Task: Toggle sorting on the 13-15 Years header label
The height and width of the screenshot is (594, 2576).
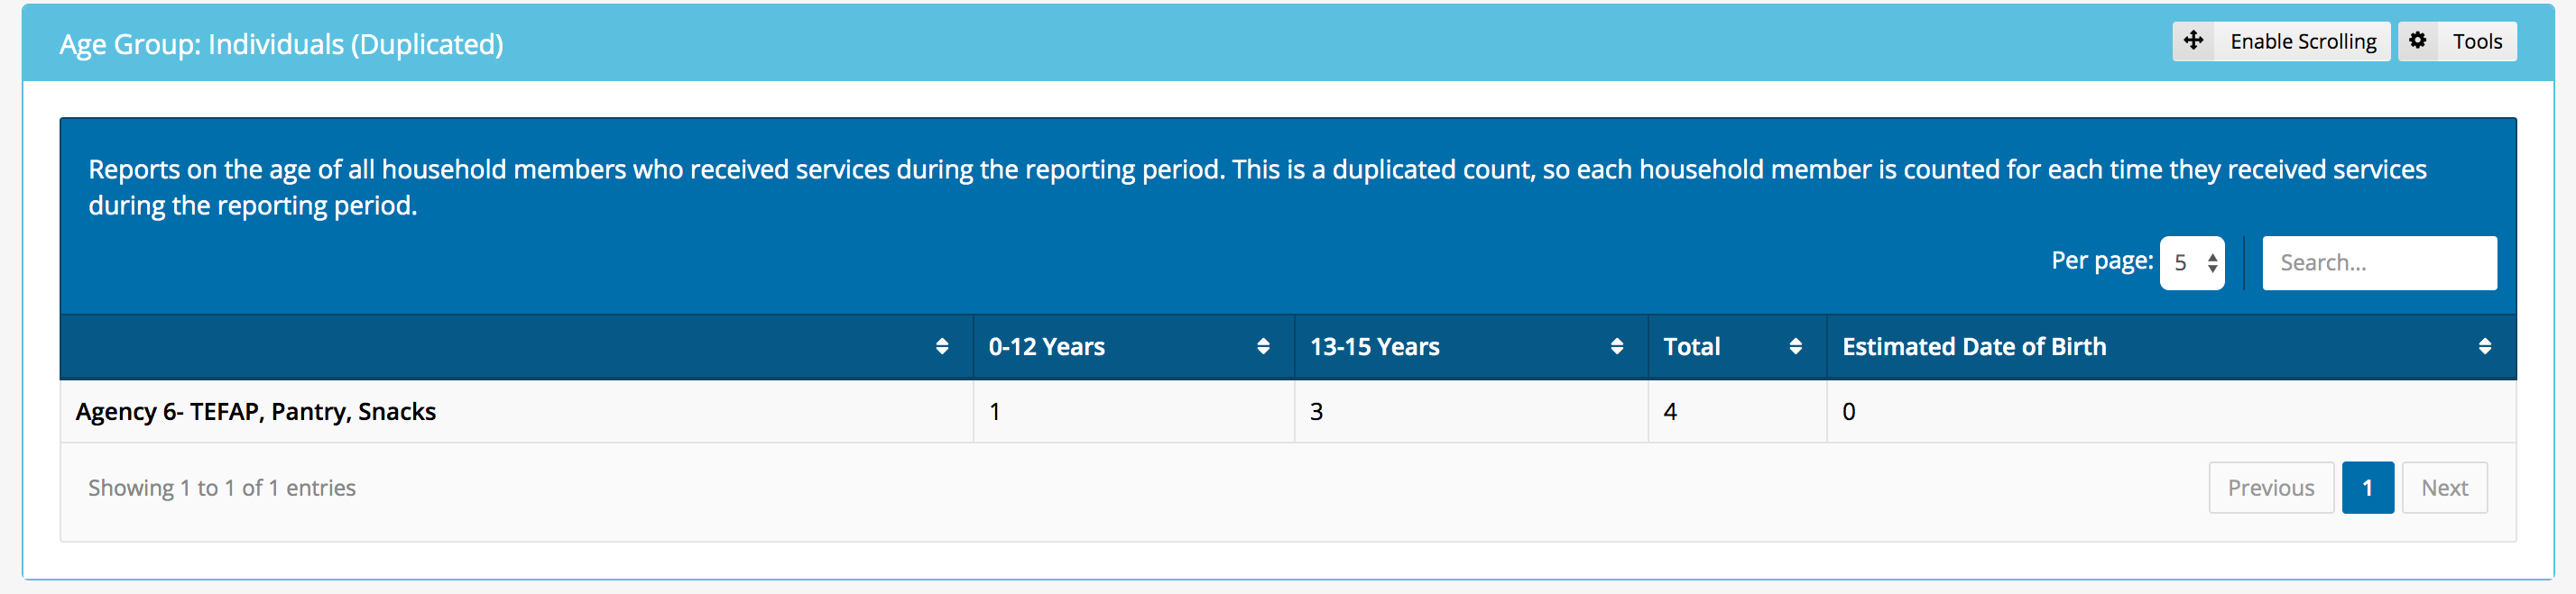Action: coord(1375,346)
